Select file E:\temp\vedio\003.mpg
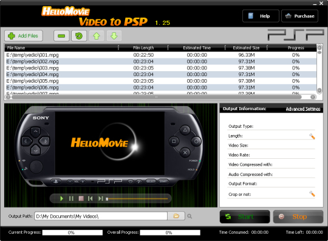 tap(160, 68)
